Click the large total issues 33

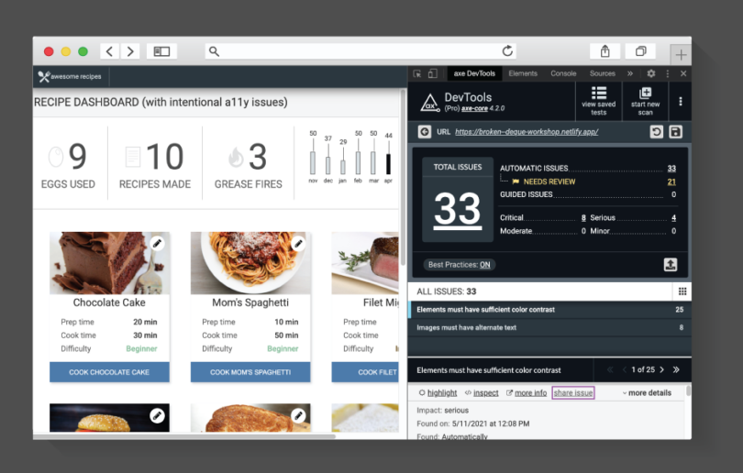[458, 209]
